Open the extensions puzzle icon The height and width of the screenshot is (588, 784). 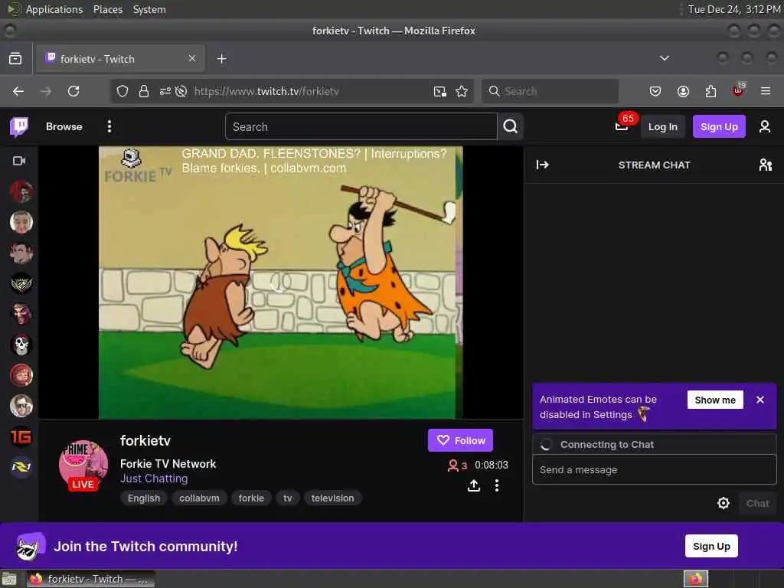[710, 91]
